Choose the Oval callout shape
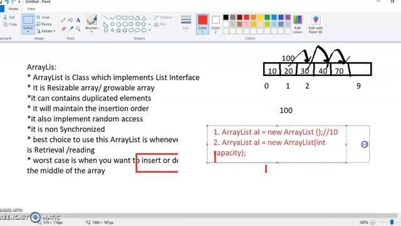401x226 pixels. coord(137,31)
